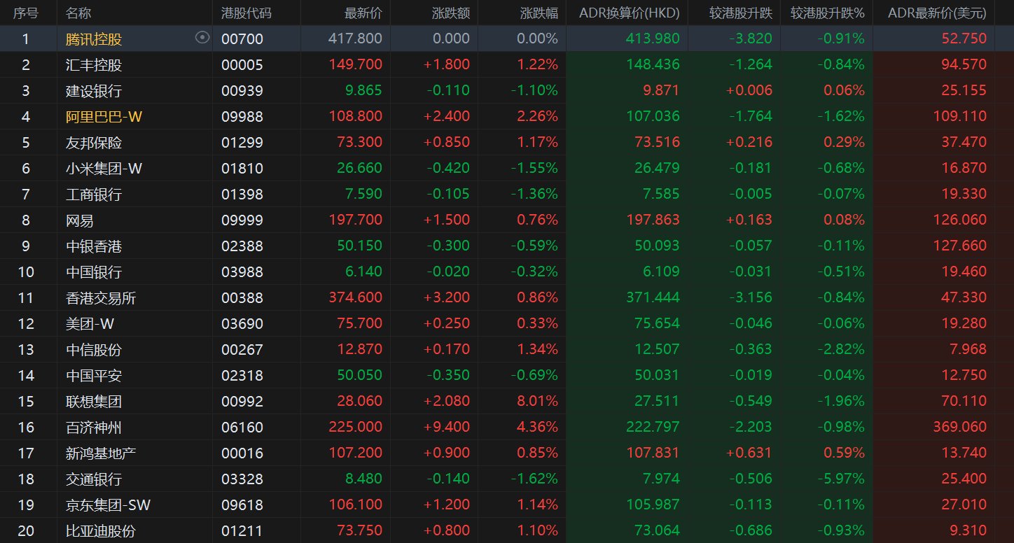The width and height of the screenshot is (1014, 543).
Task: Select the 阿里巴巴-W stock name
Action: [x=104, y=116]
